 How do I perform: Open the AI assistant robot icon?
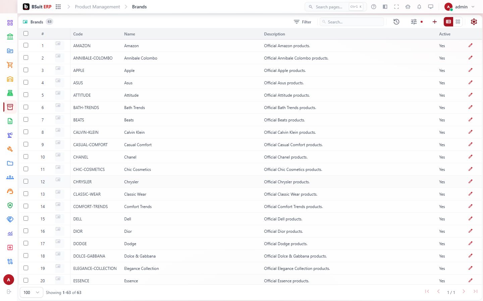[x=408, y=7]
